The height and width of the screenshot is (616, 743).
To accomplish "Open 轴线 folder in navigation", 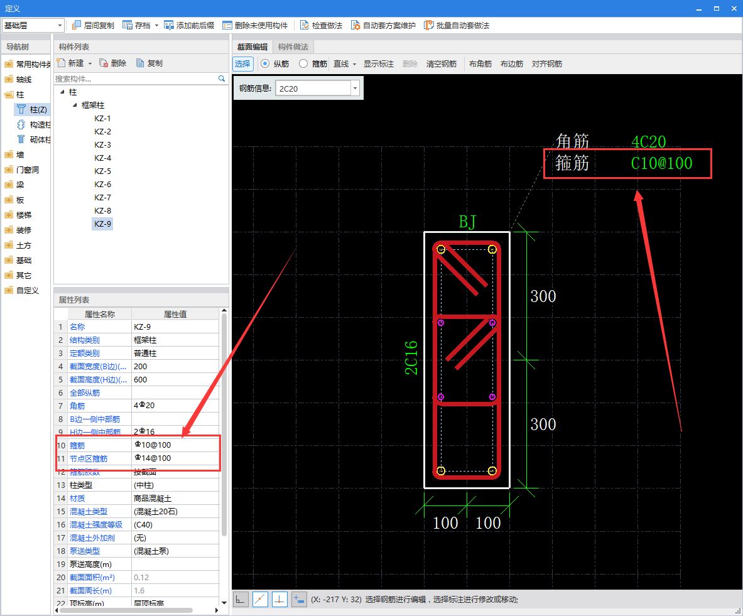I will 9,80.
